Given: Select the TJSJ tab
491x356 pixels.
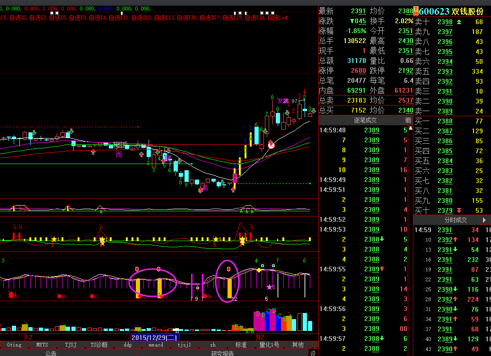Looking at the screenshot, I should [x=71, y=345].
